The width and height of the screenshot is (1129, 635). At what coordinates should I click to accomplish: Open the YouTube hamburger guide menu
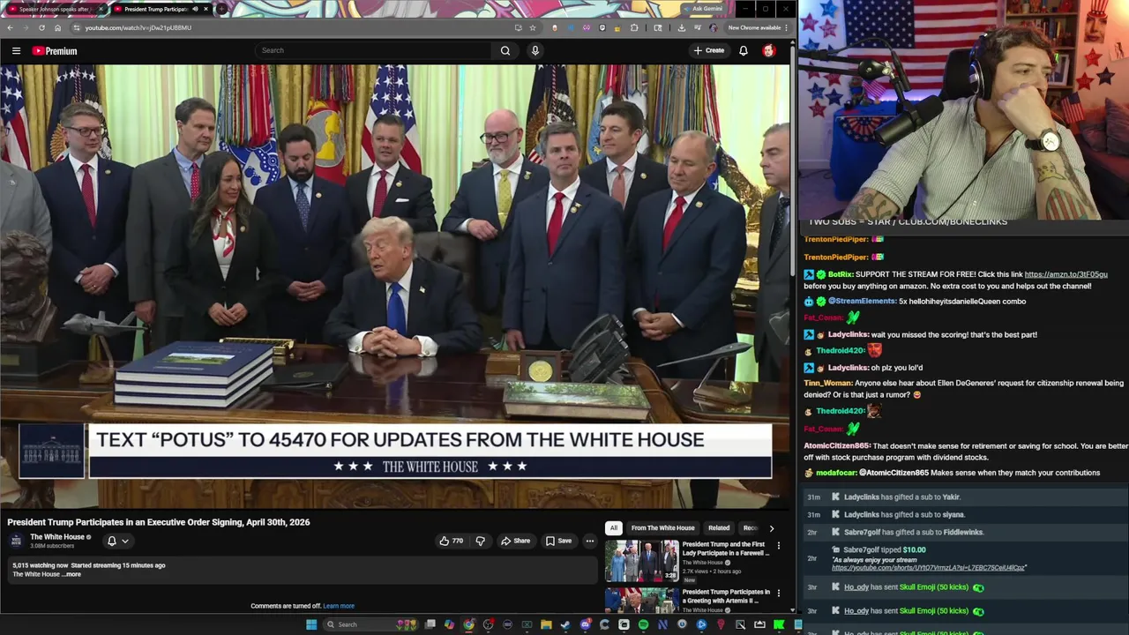(x=16, y=50)
